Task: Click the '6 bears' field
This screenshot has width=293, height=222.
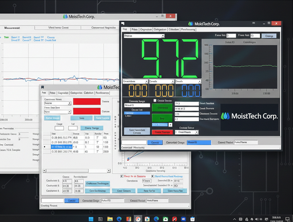Action: (147, 181)
